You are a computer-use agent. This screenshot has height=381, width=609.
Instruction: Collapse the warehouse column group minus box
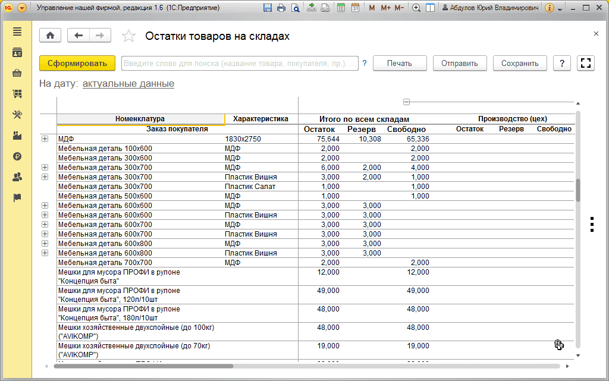pyautogui.click(x=406, y=102)
